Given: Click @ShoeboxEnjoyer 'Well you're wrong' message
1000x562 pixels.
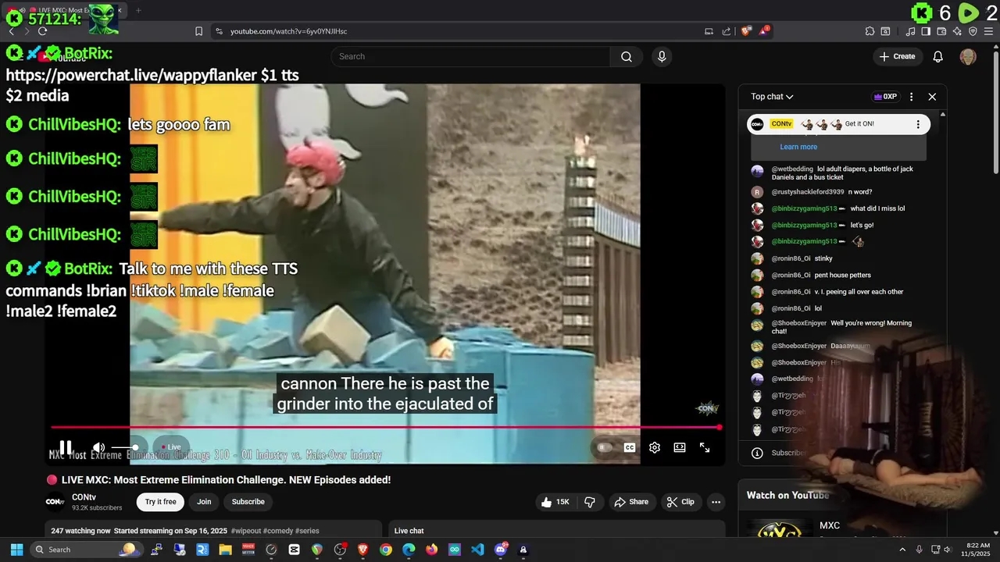Looking at the screenshot, I should pyautogui.click(x=841, y=327).
